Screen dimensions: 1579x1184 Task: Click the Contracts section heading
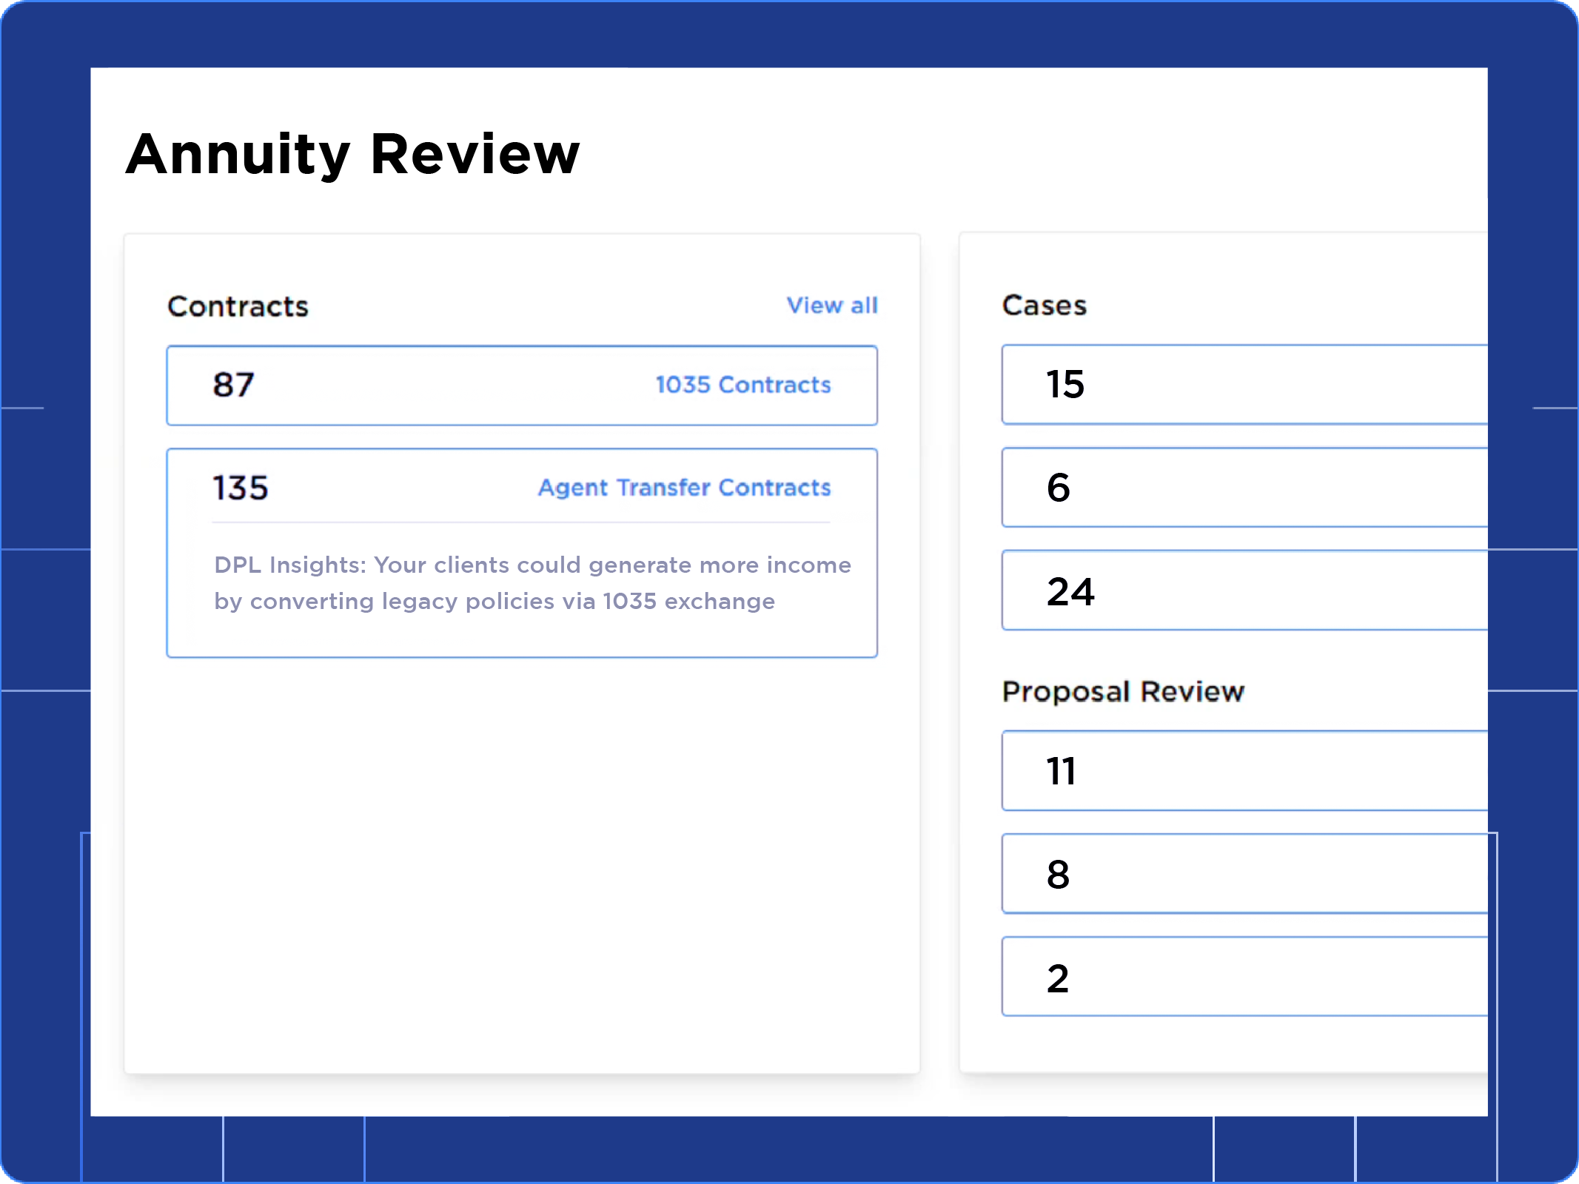tap(238, 306)
